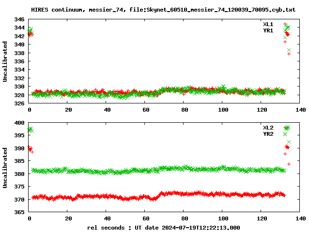
Task: Click the 380 y-axis tick label
Action: pos(19,174)
